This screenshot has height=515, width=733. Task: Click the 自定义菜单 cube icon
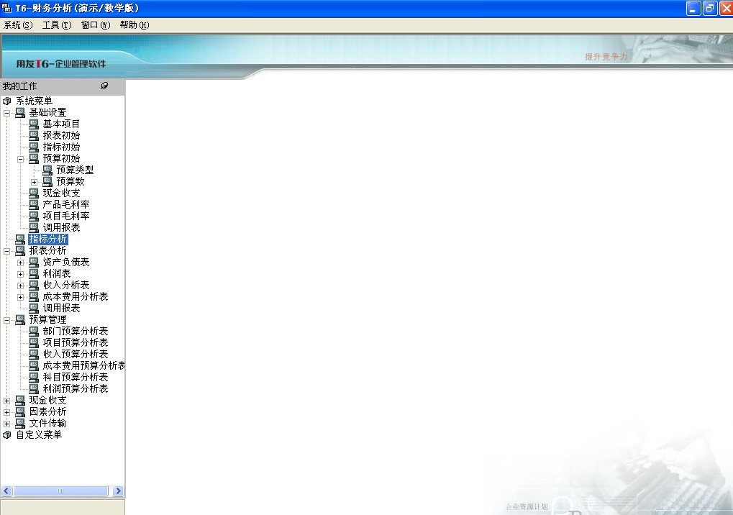pyautogui.click(x=7, y=434)
